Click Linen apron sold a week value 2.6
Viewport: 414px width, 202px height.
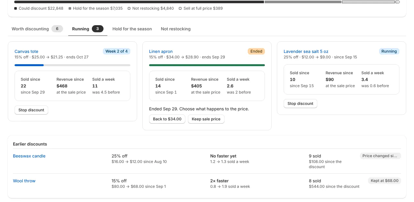[x=230, y=86]
